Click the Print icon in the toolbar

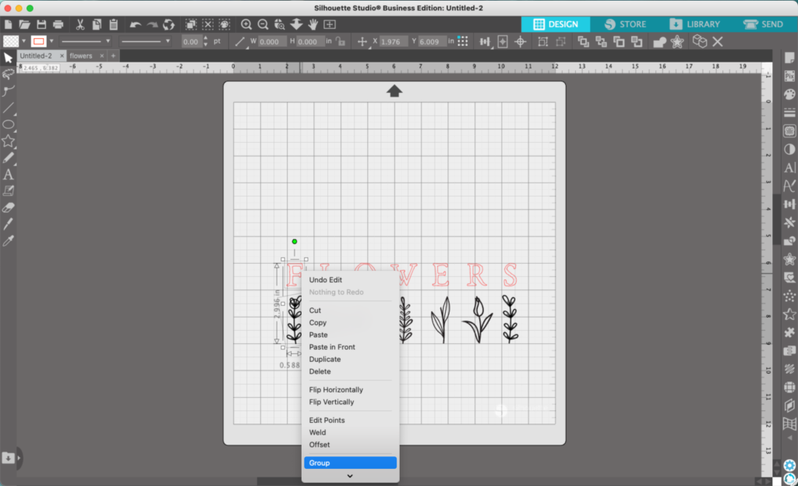pos(58,24)
